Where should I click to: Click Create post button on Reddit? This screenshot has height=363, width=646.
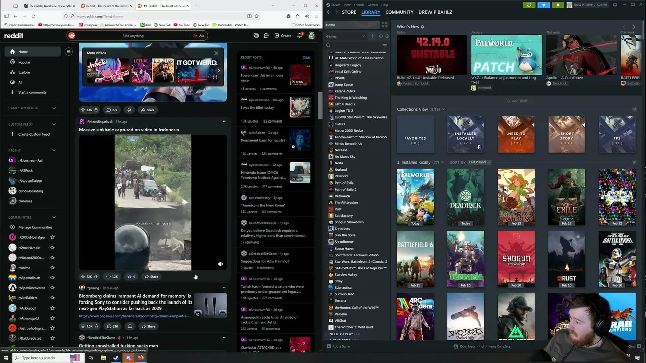click(x=283, y=36)
